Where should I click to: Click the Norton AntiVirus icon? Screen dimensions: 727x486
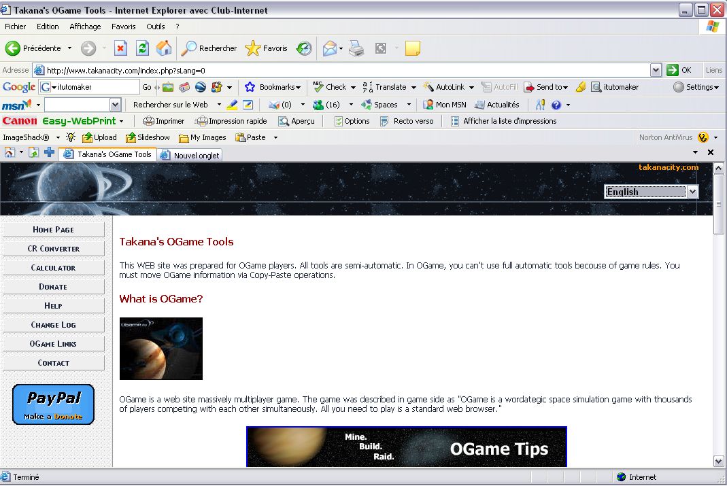coord(703,137)
